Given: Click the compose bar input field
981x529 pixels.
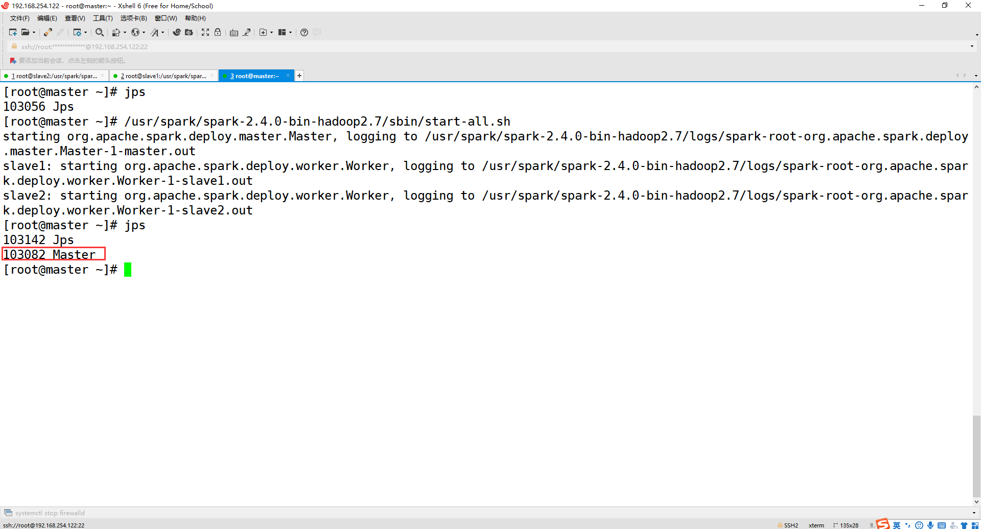Looking at the screenshot, I should click(x=491, y=513).
